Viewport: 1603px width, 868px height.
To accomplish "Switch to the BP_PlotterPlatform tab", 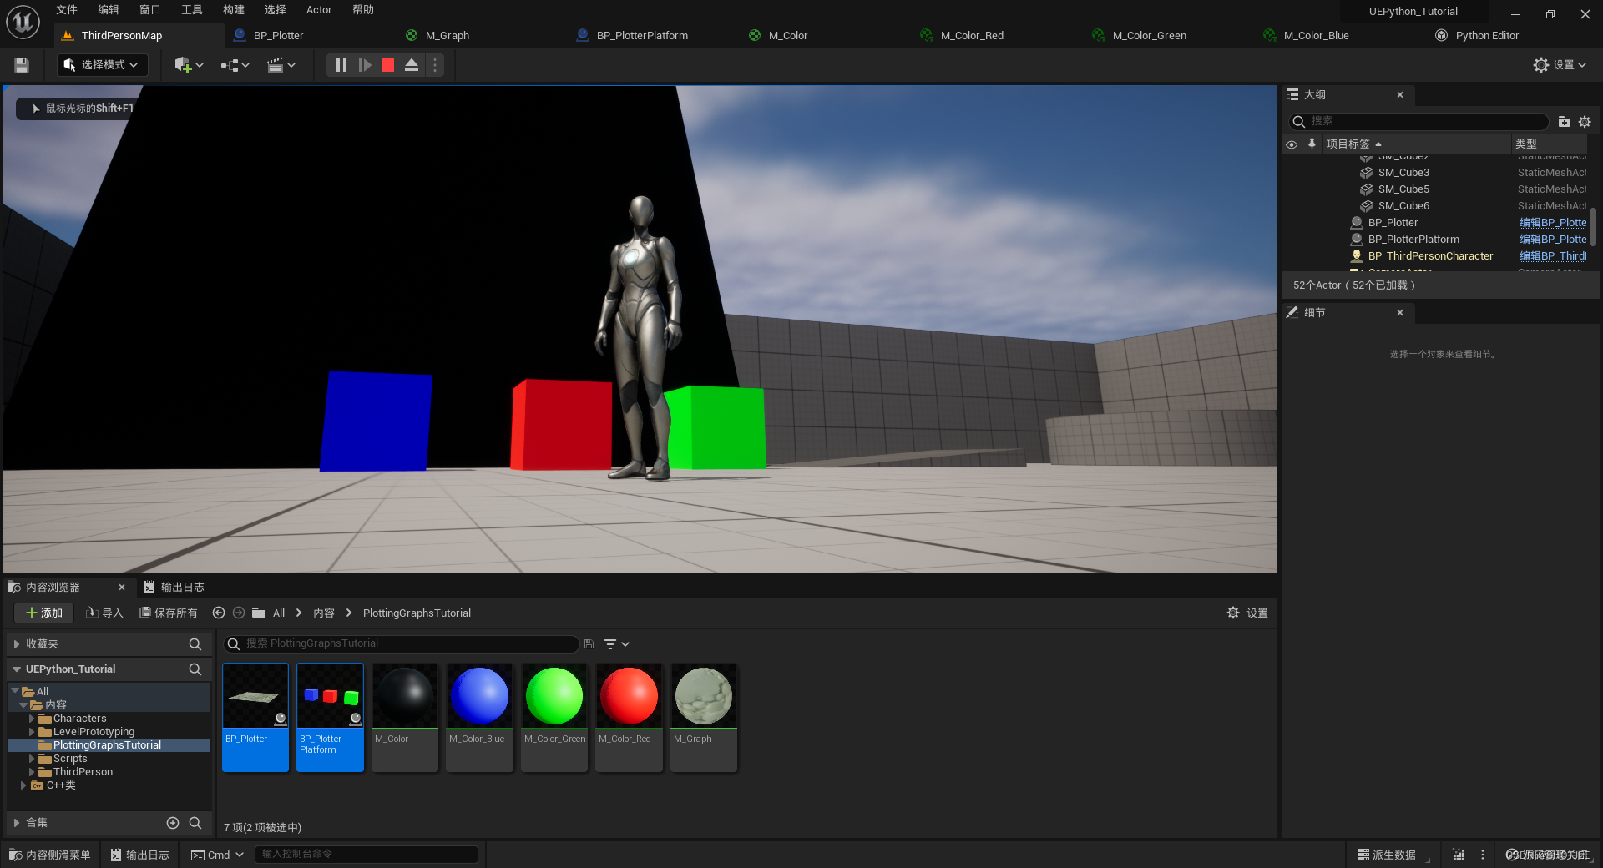I will pos(642,36).
